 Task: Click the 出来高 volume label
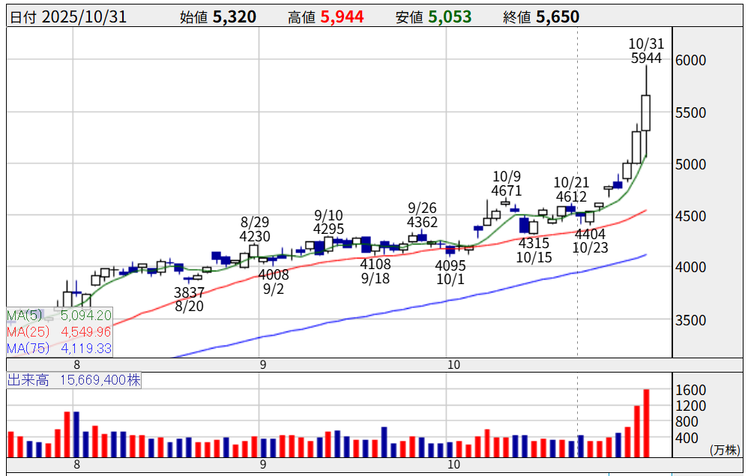coord(73,381)
